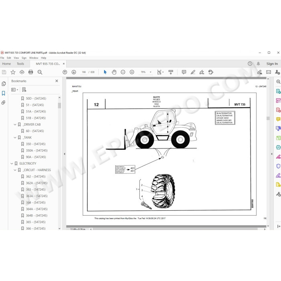Expand the right tools pane icon at bottom

[279, 226]
